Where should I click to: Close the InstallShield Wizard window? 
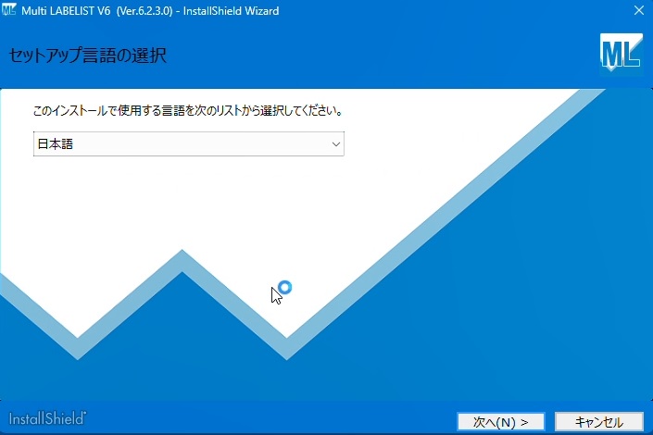coord(639,10)
